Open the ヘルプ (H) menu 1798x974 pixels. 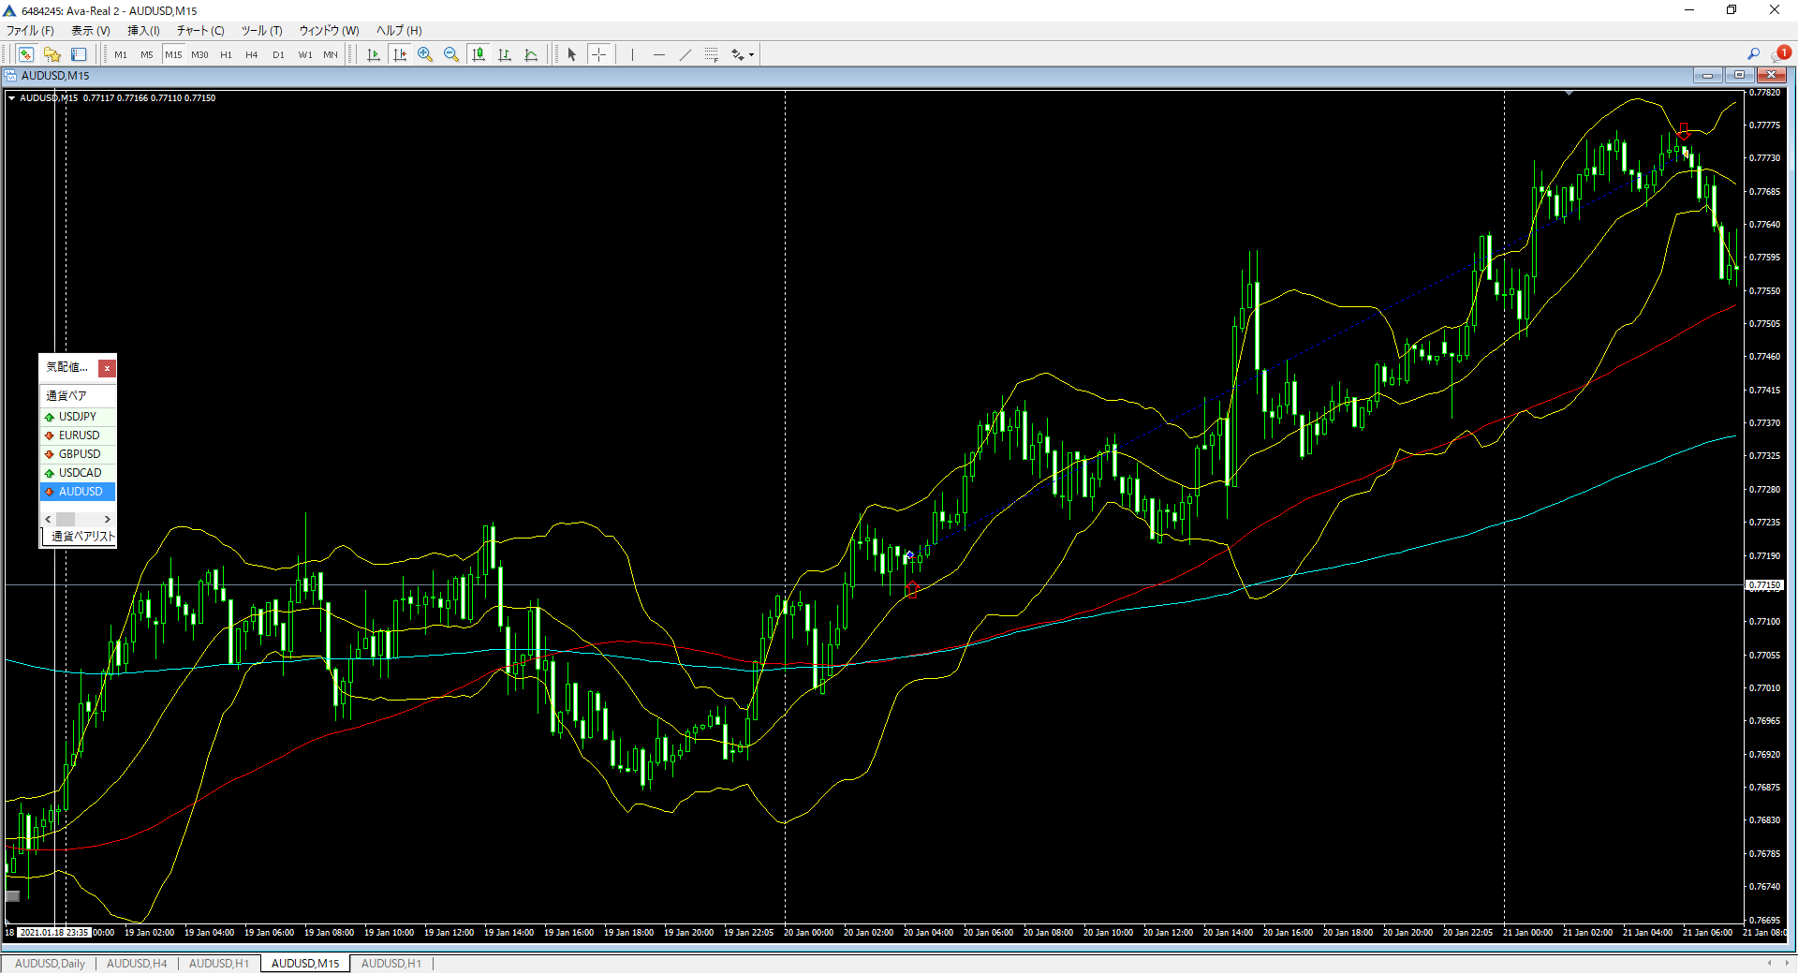(399, 30)
